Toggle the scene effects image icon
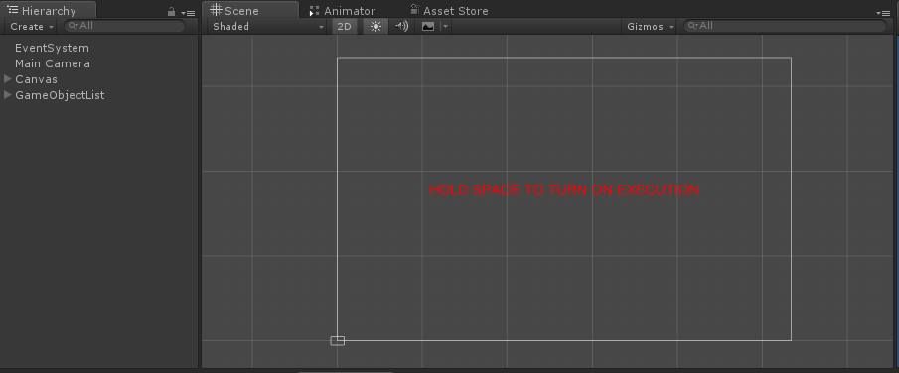899x373 pixels. [428, 27]
